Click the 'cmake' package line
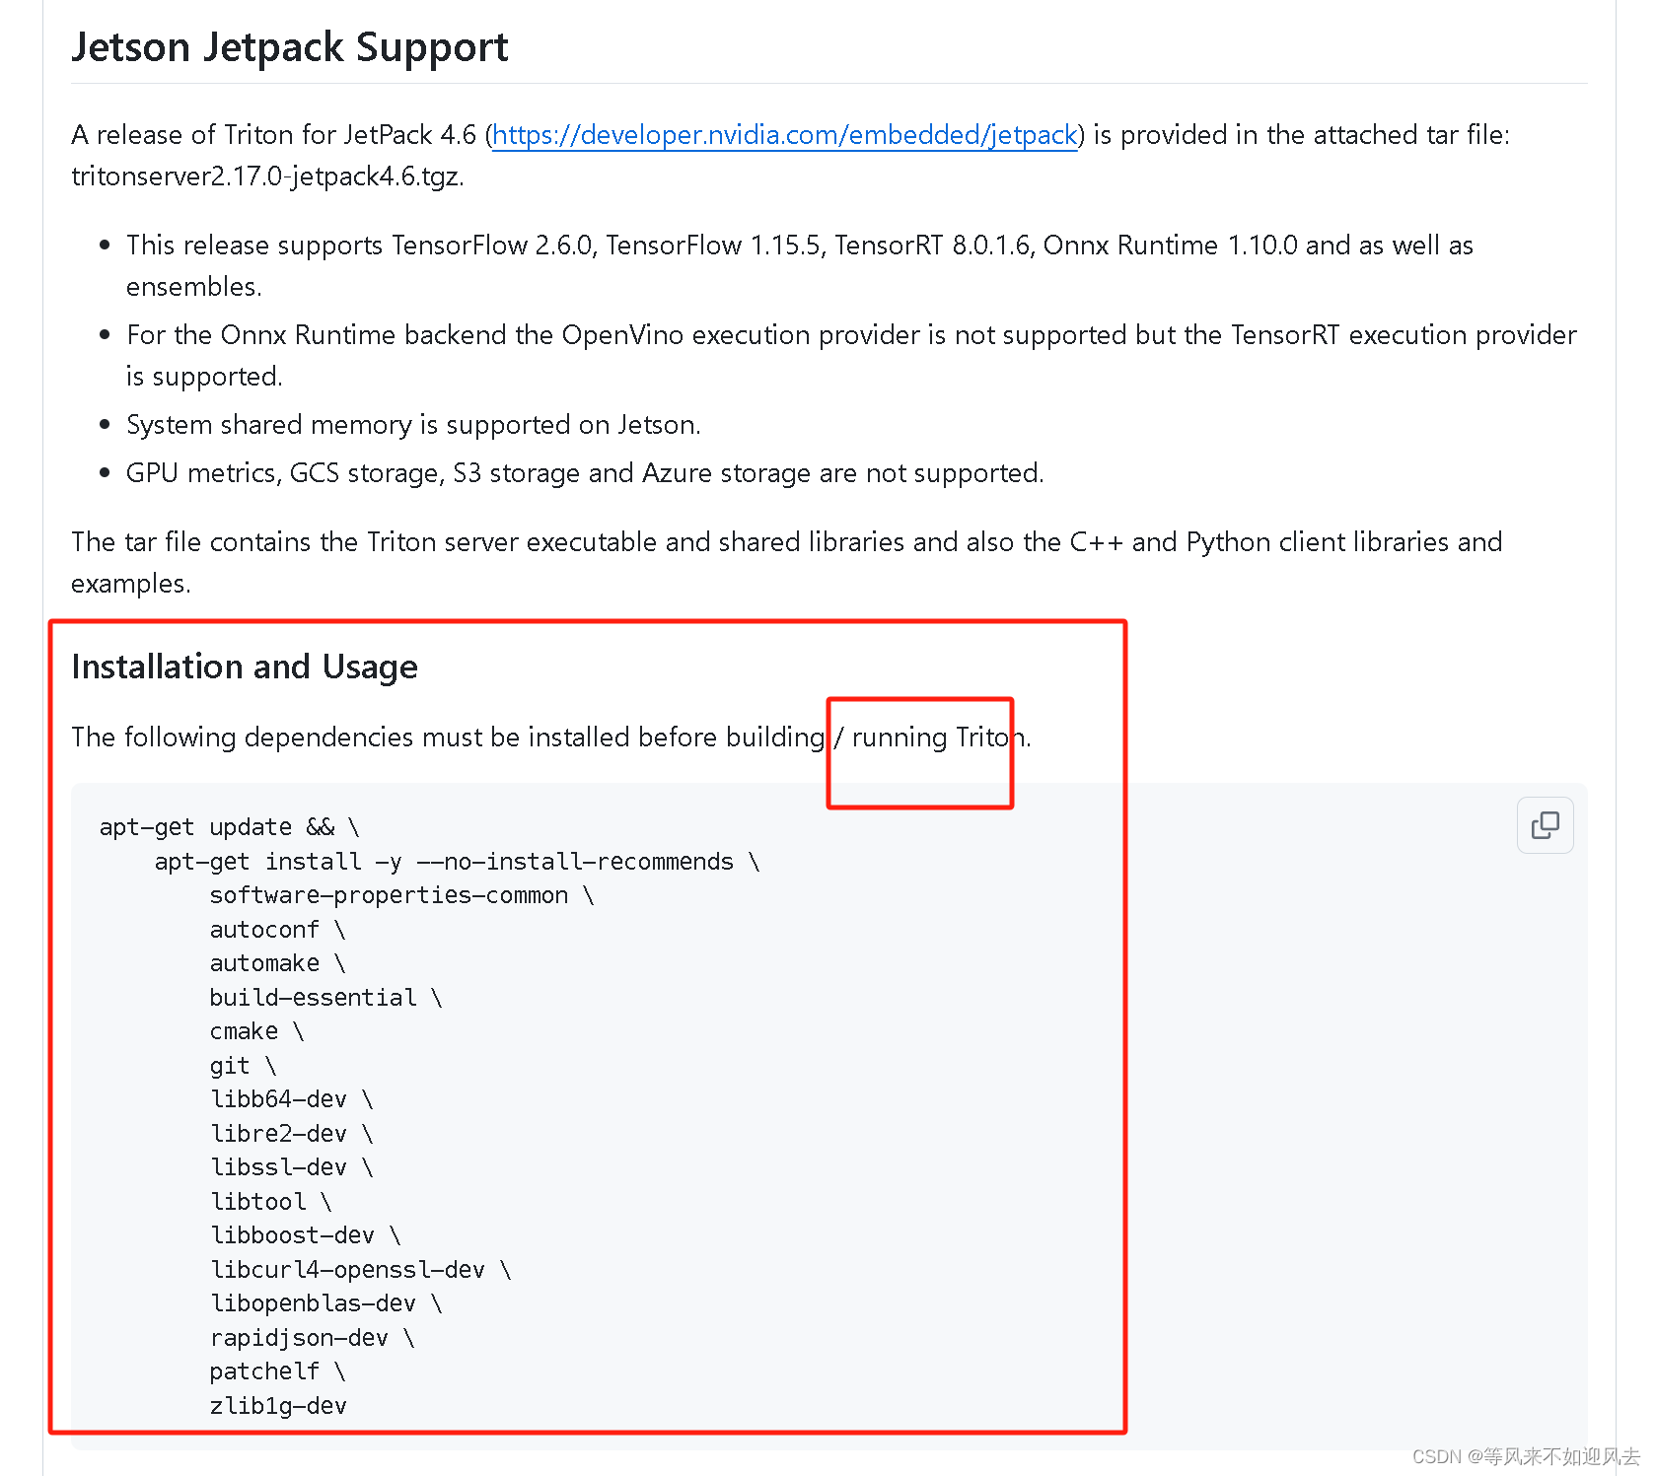1656x1476 pixels. coord(256,1031)
